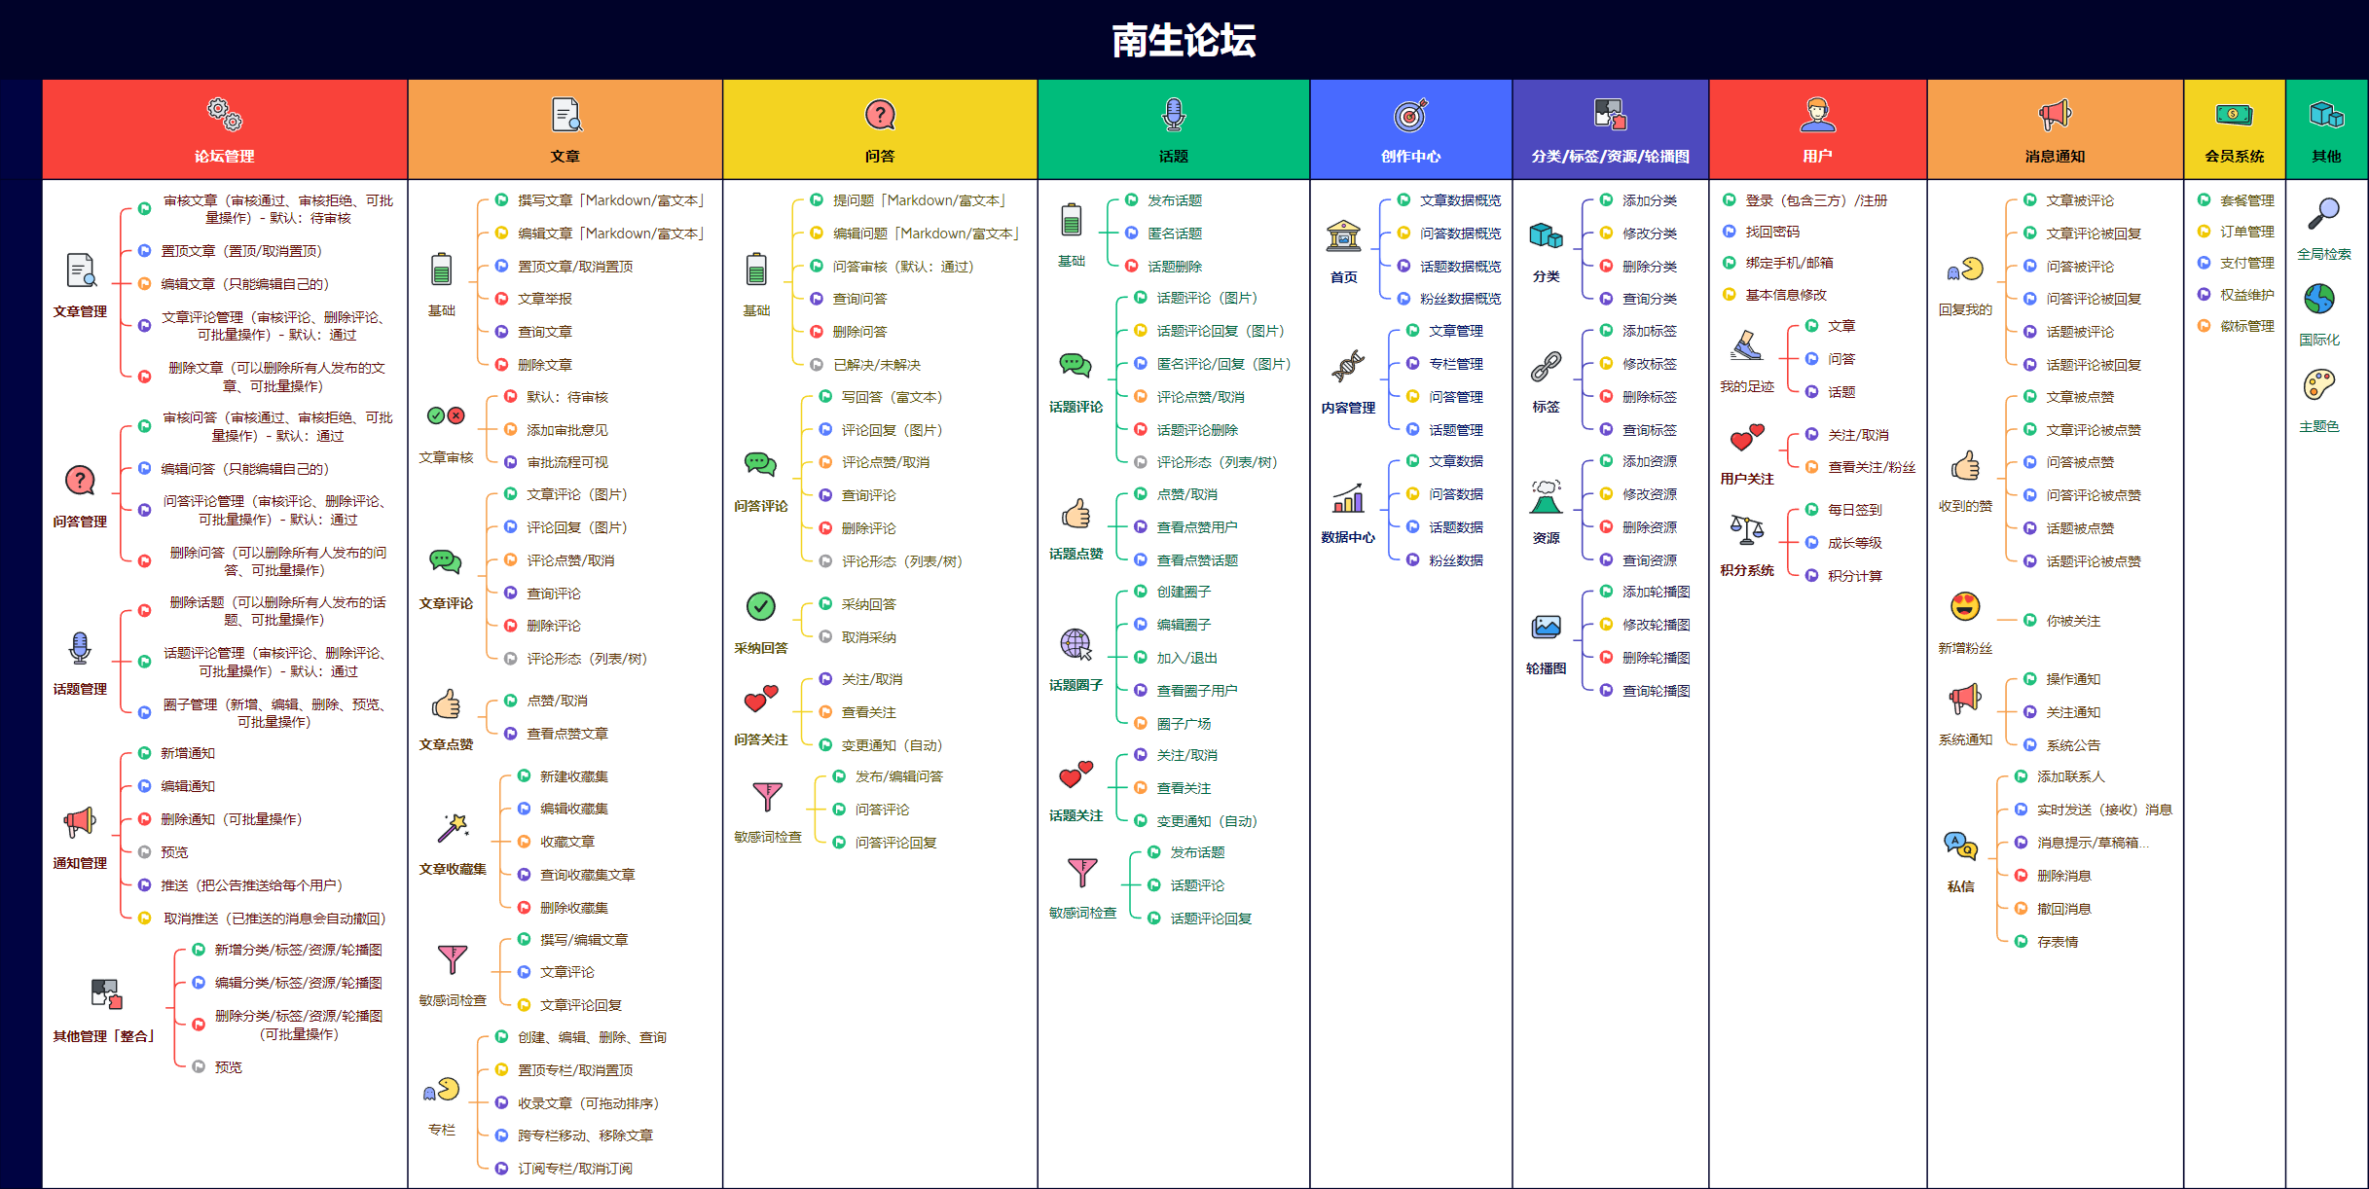
Task: Click the thumbs-up icon for 文章点赞
Action: [x=447, y=703]
